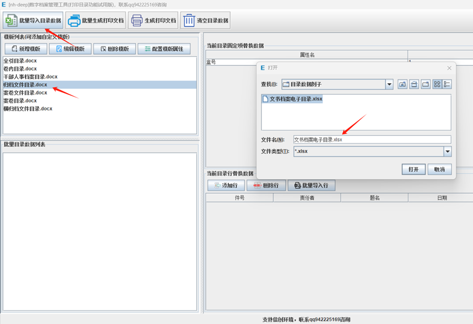The width and height of the screenshot is (473, 324).
Task: Switch file dialog to list view
Action: [x=437, y=84]
